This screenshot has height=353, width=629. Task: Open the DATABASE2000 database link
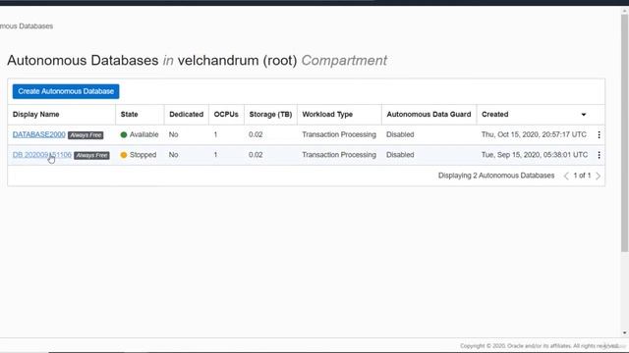pos(39,134)
